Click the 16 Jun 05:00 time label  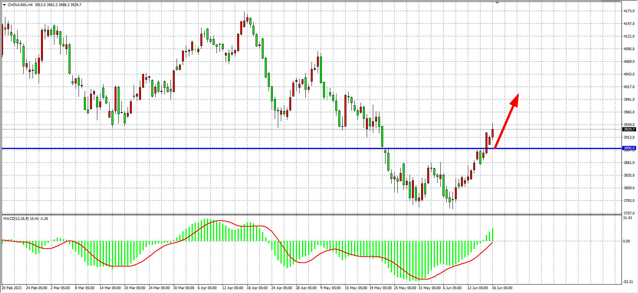pyautogui.click(x=502, y=288)
